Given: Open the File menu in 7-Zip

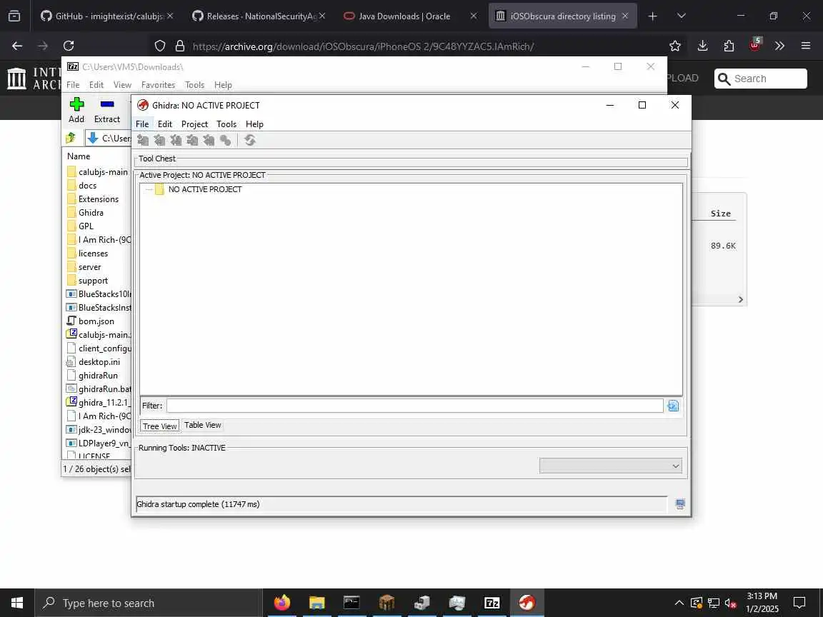Looking at the screenshot, I should (73, 85).
